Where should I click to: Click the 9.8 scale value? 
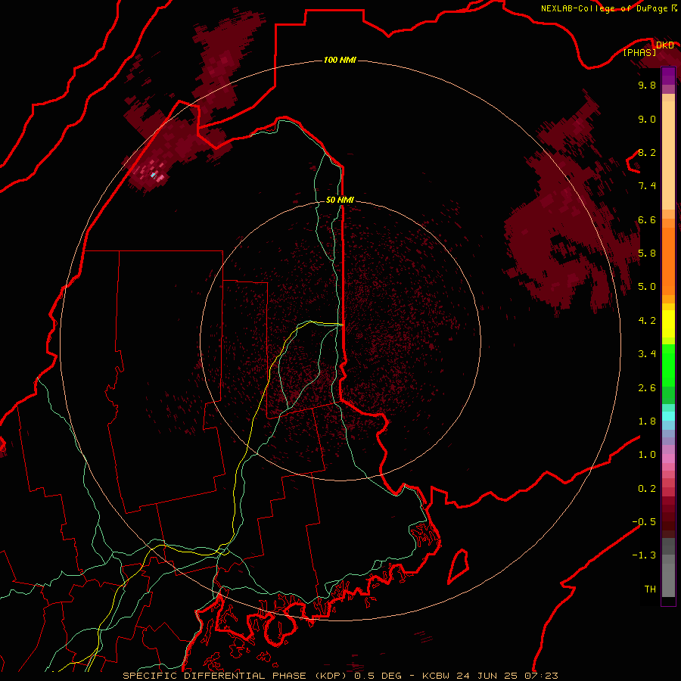point(647,85)
